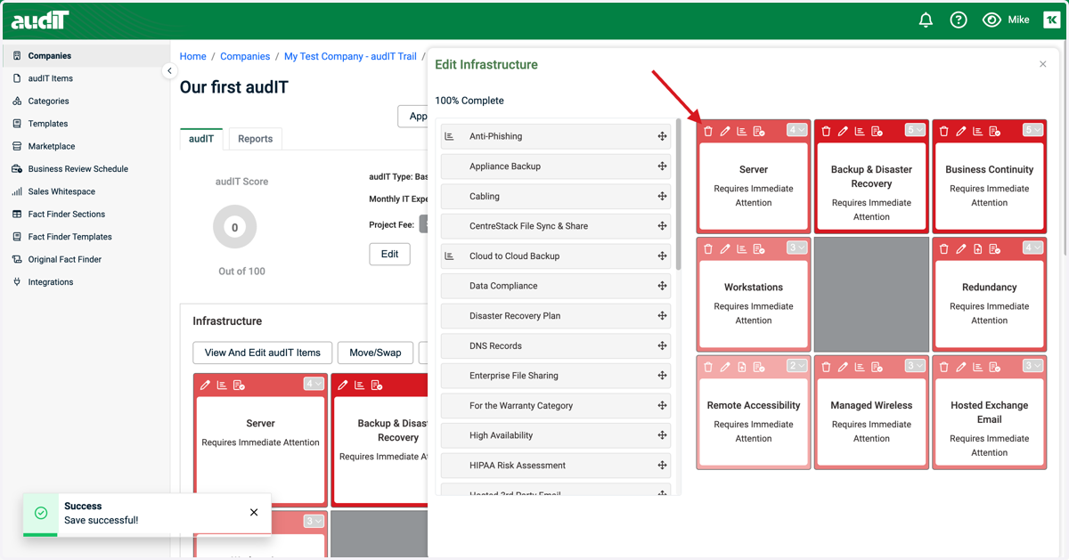Grab move handle for Anti-Phishing row

click(x=662, y=136)
